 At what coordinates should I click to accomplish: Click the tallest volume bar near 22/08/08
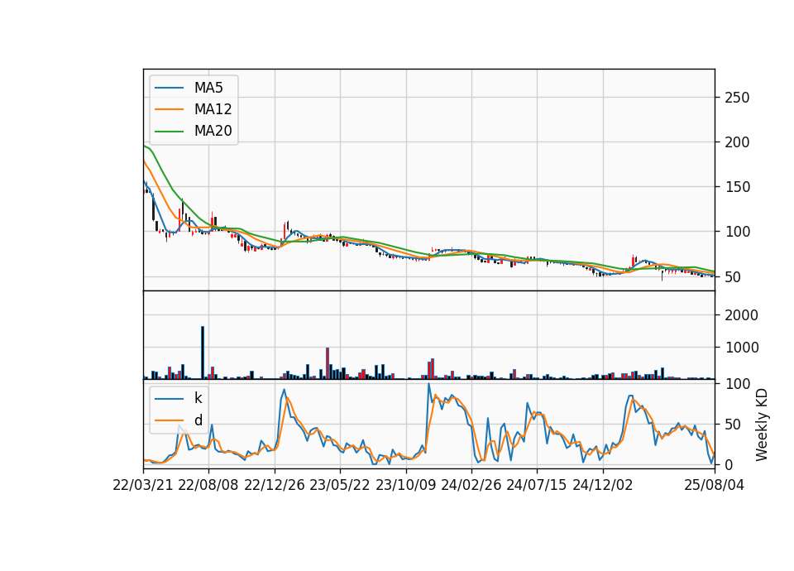(203, 353)
